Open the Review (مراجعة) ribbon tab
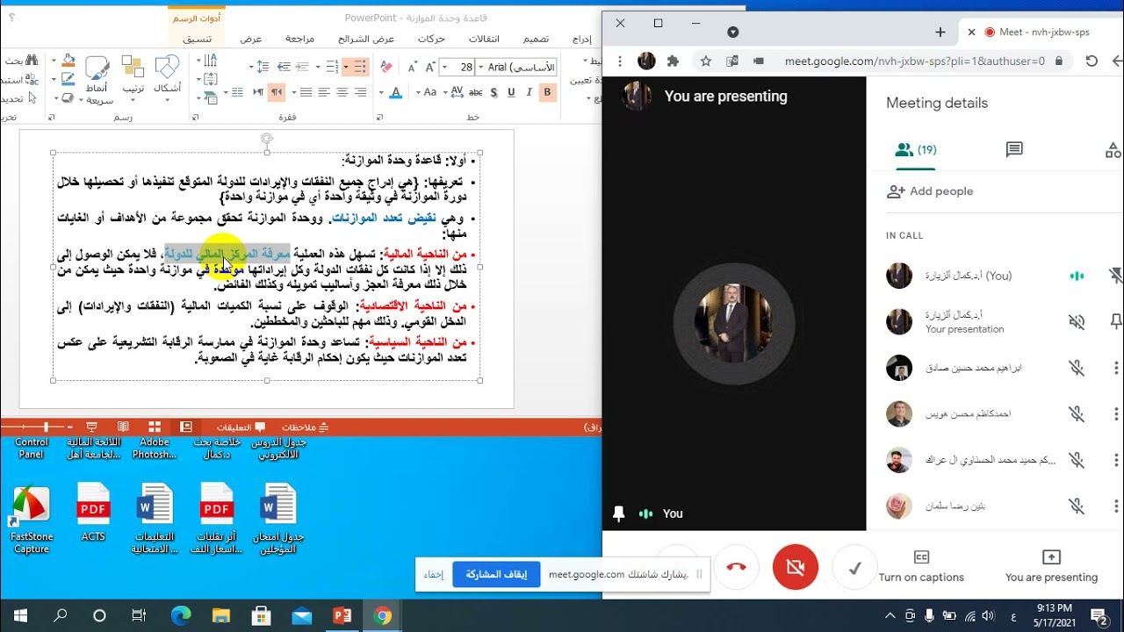 tap(299, 39)
